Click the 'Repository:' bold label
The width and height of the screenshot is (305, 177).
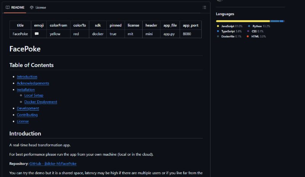[x=19, y=164]
